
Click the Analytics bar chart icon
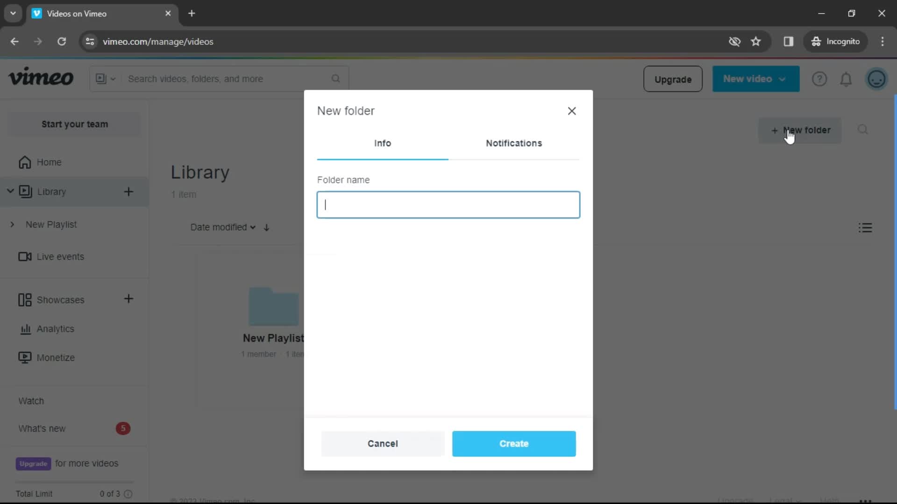pos(26,329)
